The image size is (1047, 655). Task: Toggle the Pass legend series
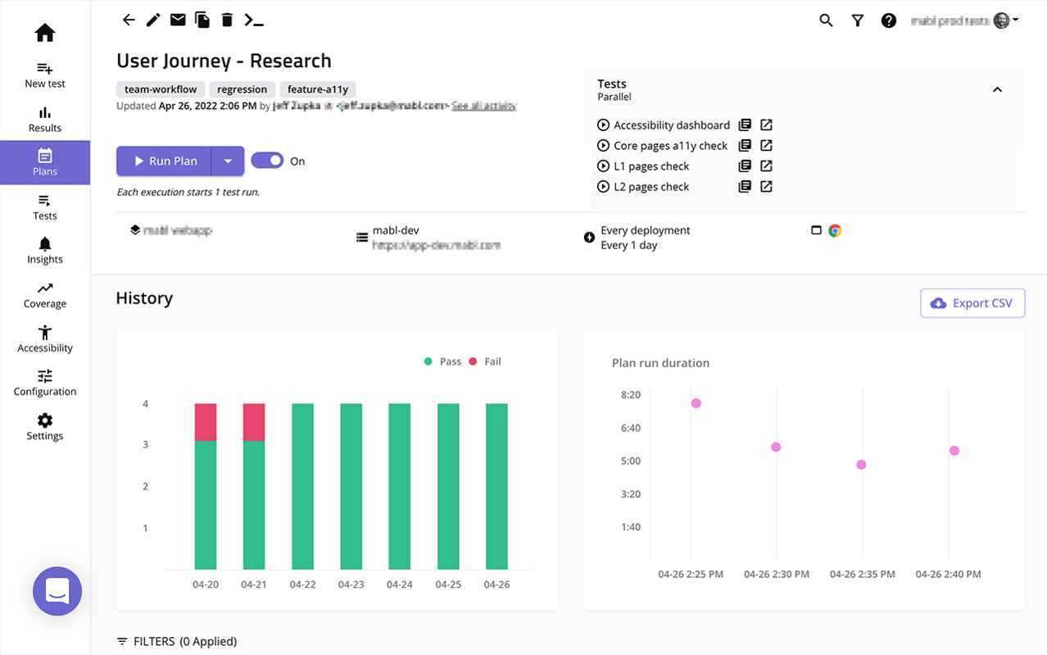[x=443, y=362]
